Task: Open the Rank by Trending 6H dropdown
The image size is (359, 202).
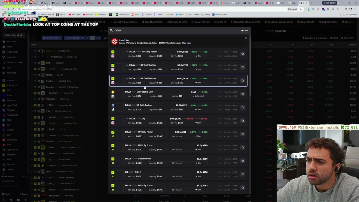Action: click(x=314, y=38)
